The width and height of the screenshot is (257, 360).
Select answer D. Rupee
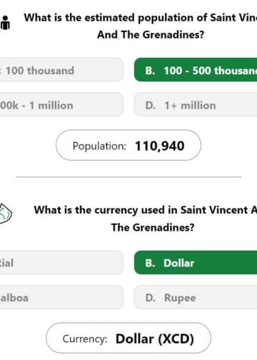pos(196,297)
